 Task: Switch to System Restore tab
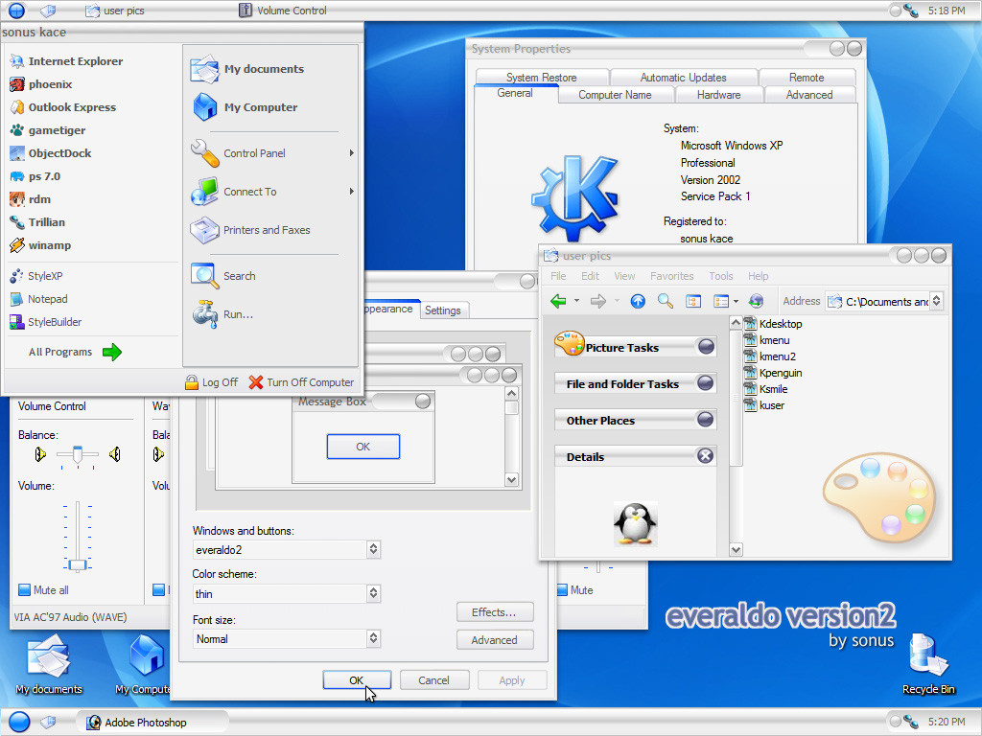click(542, 78)
